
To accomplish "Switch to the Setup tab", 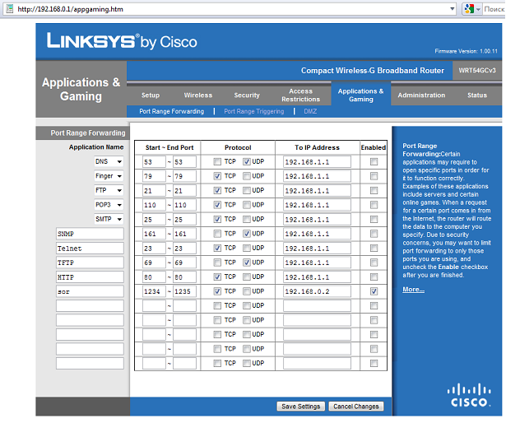I will click(x=151, y=95).
